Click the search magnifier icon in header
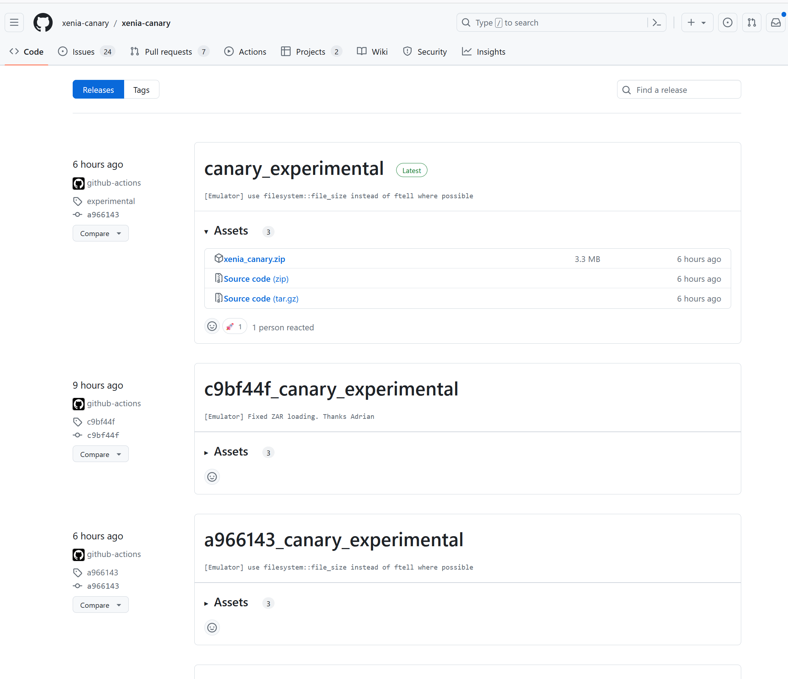 466,23
